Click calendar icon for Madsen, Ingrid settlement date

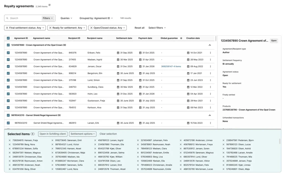pos(118,59)
